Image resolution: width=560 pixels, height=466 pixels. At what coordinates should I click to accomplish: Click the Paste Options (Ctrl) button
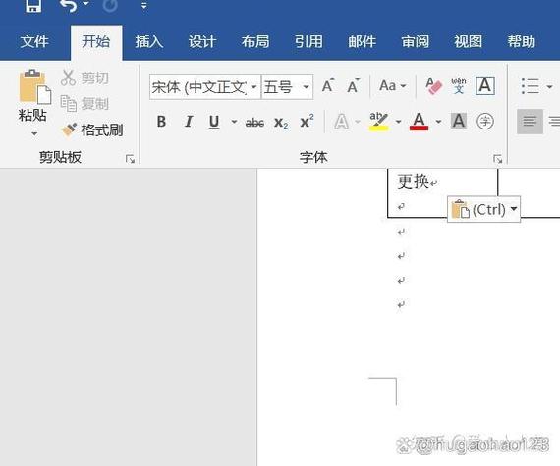484,209
